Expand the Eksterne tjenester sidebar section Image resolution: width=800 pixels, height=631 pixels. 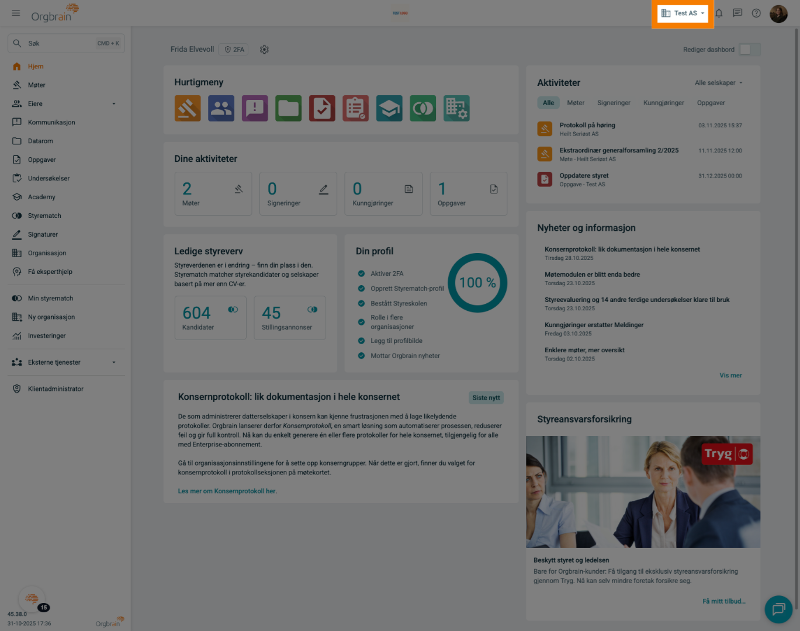(x=114, y=362)
